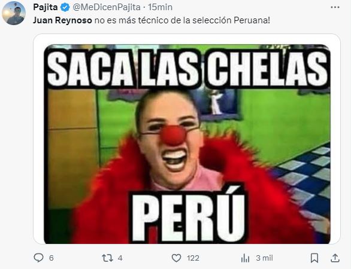Click the reply count 6
The image size is (351, 269).
[52, 258]
